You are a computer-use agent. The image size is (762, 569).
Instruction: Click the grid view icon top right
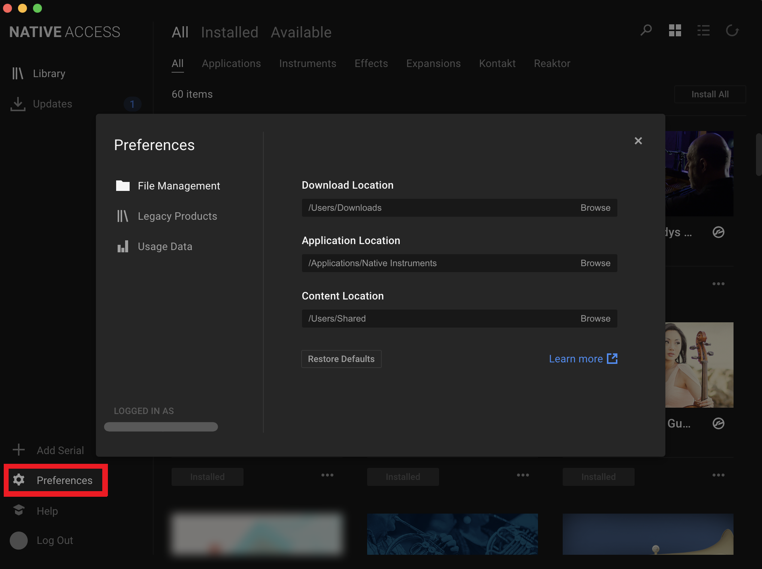point(675,32)
